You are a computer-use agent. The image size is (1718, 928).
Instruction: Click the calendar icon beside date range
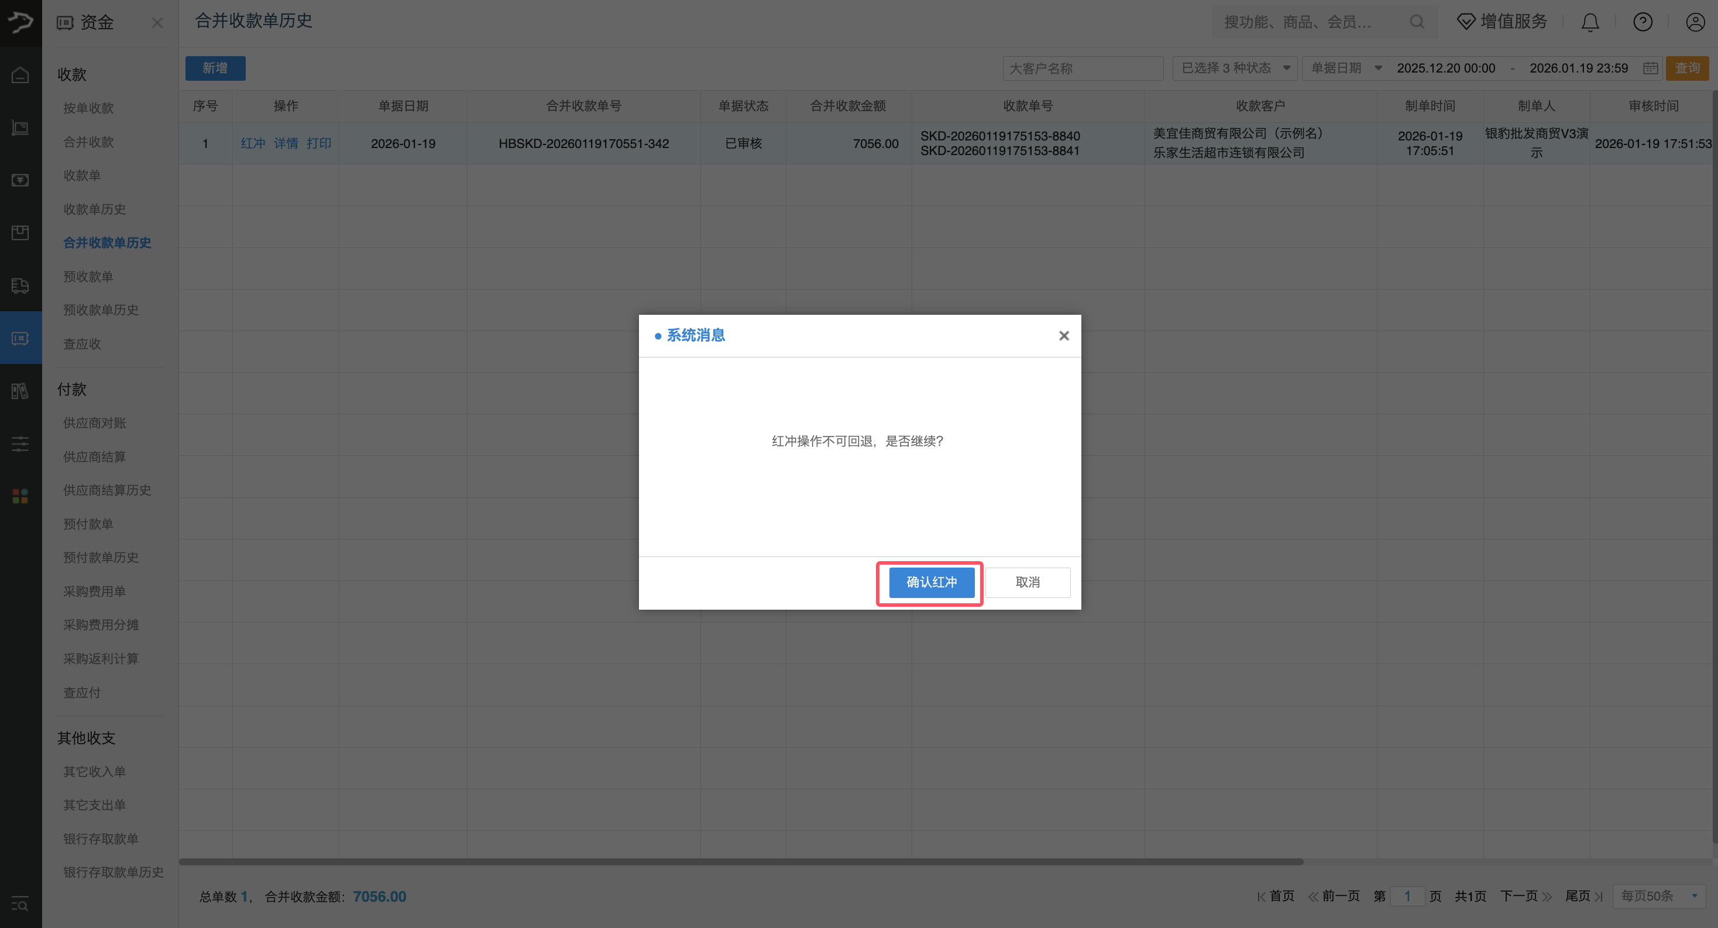1650,68
